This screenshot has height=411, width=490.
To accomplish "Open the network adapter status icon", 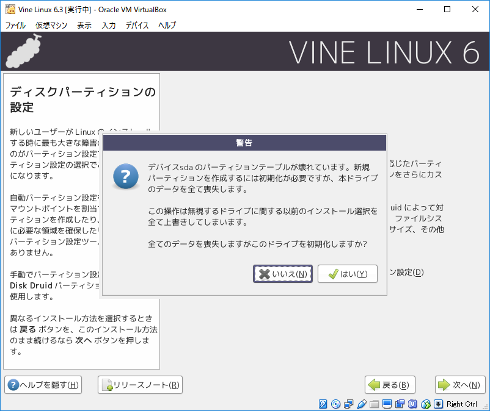I will point(348,404).
